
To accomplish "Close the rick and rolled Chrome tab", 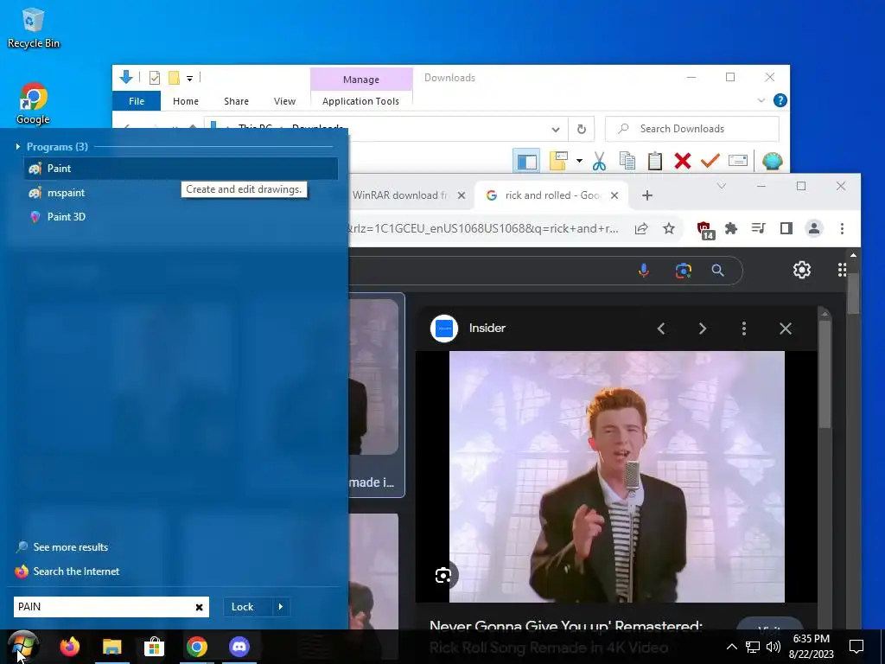I will (614, 195).
